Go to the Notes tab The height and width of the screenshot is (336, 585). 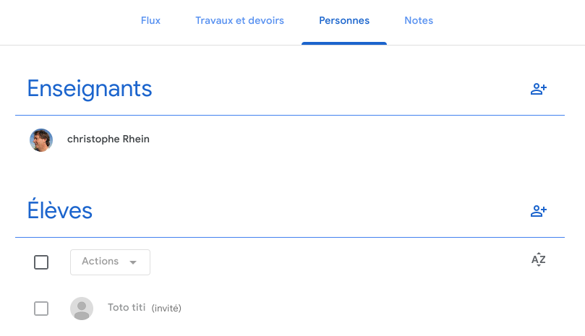point(419,20)
